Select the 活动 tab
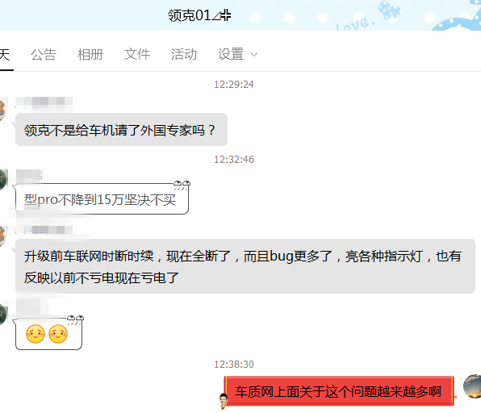The height and width of the screenshot is (413, 481). tap(184, 54)
